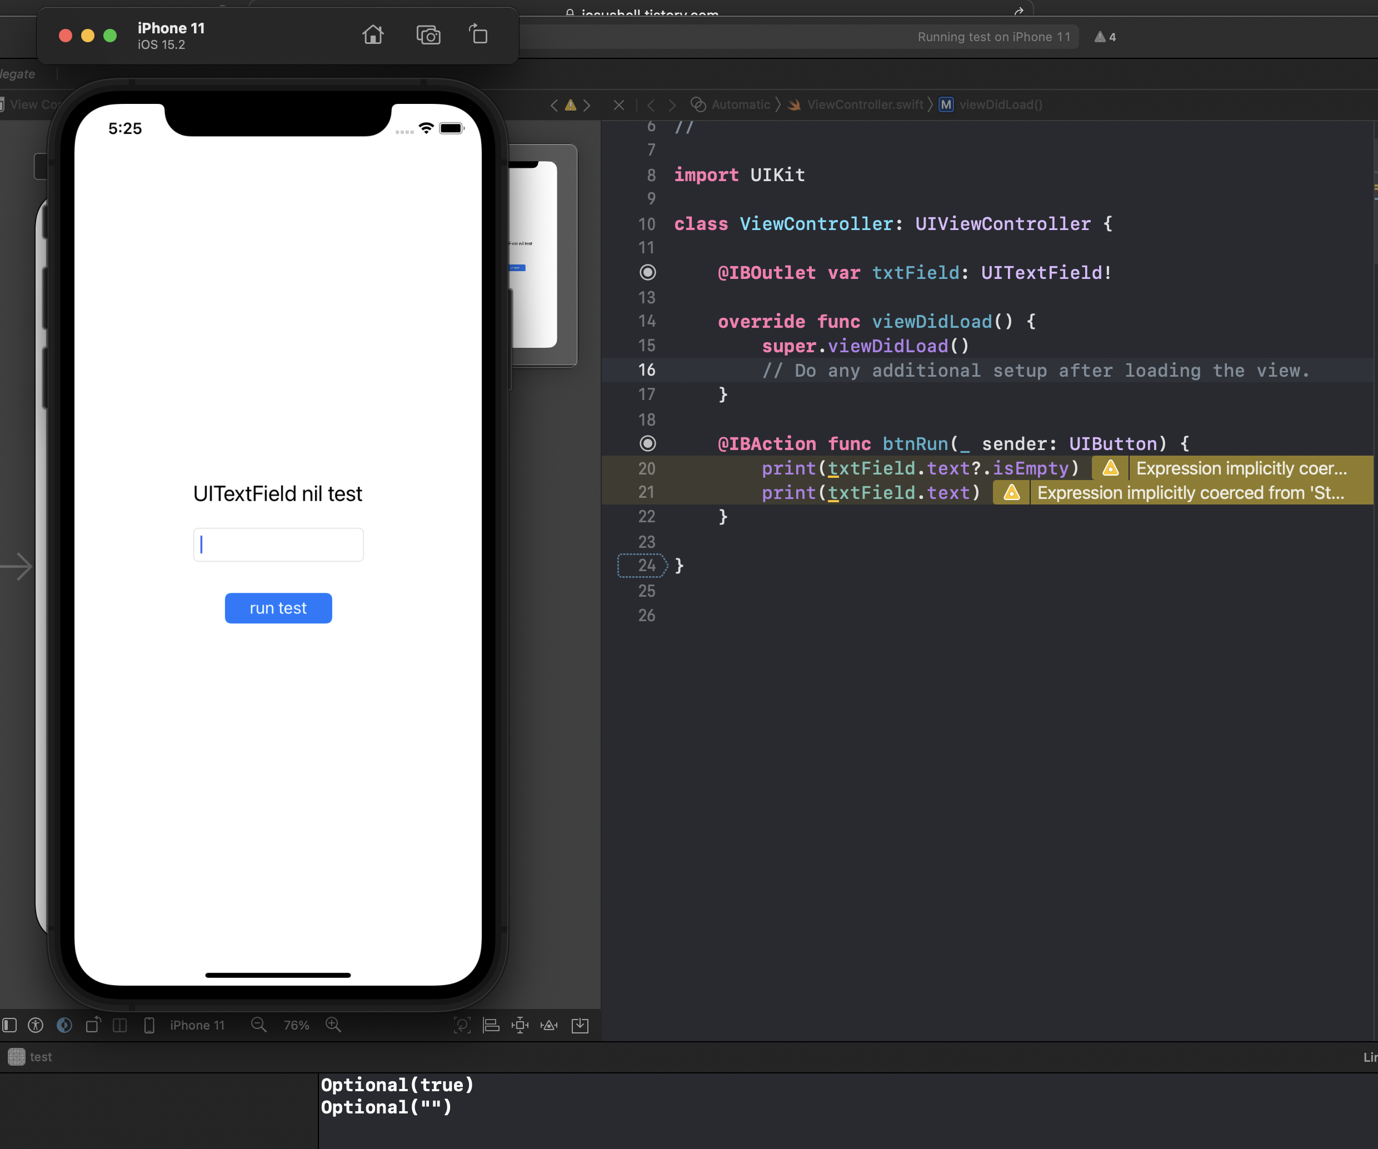Expand the Automatic breadcrumb menu
The height and width of the screenshot is (1149, 1378).
coord(740,105)
